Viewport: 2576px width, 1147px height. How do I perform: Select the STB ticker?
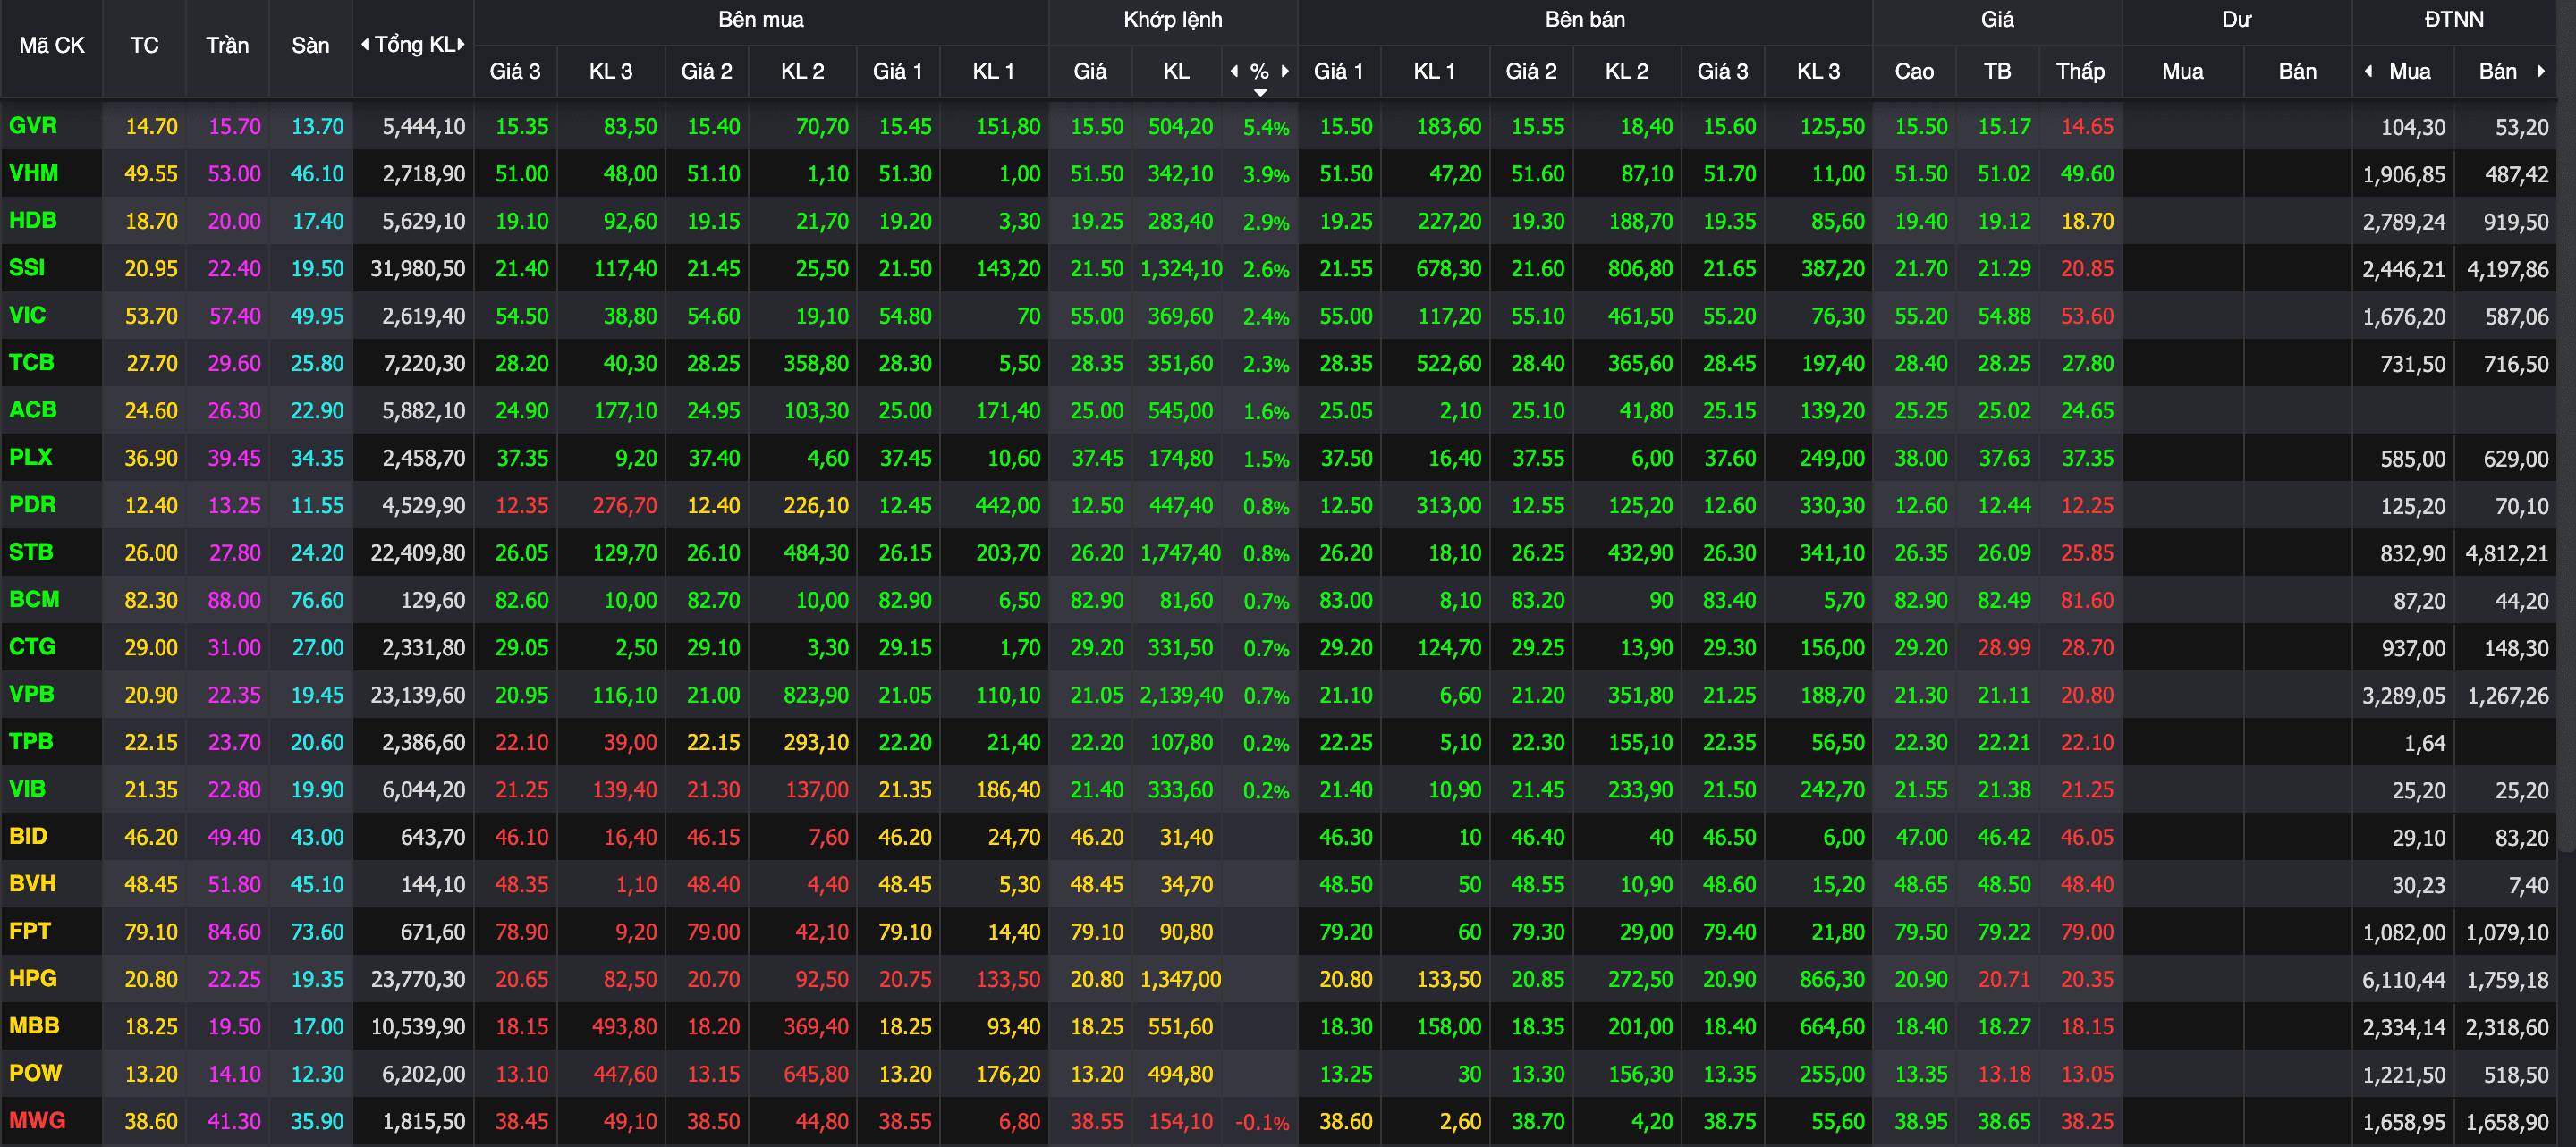pos(31,552)
